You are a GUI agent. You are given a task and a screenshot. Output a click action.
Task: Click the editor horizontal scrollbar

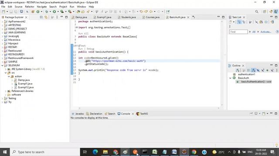pyautogui.click(x=149, y=108)
